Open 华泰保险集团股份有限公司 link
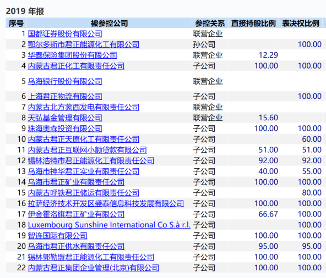This screenshot has height=278, width=326. coord(72,55)
